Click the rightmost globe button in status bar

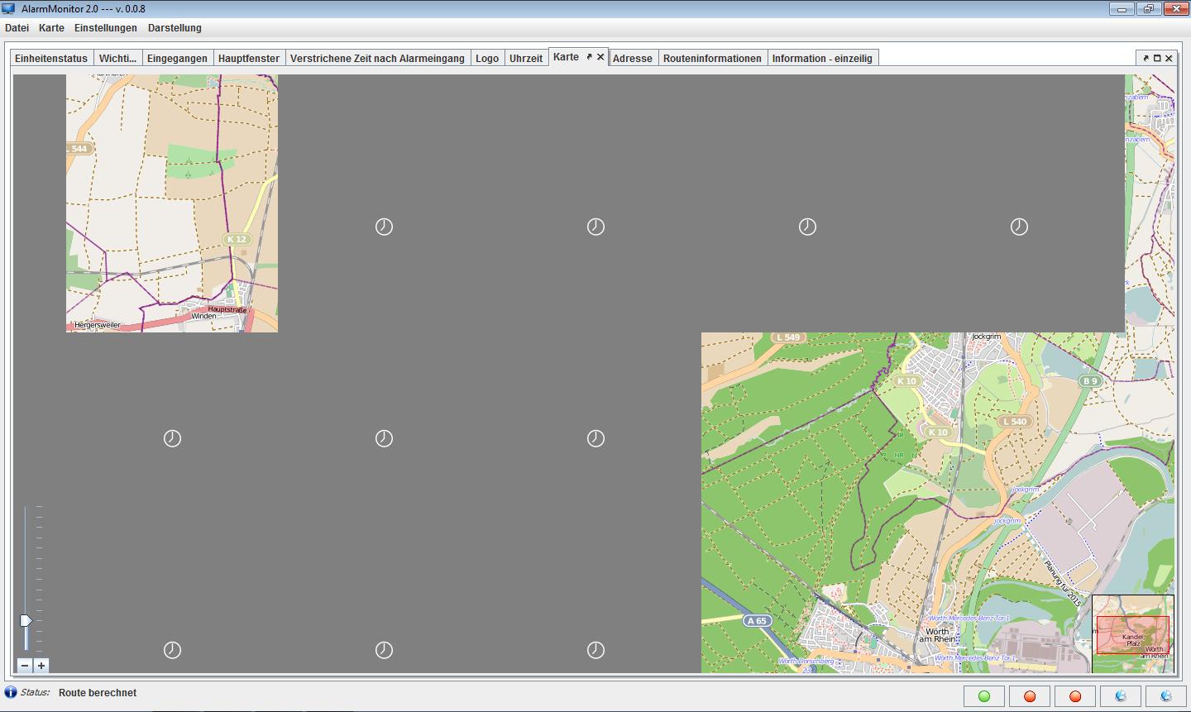coord(1166,696)
